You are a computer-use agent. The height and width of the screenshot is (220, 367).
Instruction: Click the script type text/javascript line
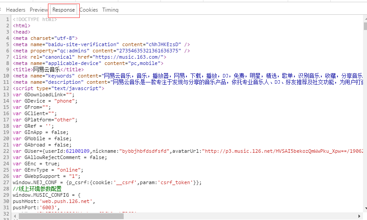(x=59, y=88)
